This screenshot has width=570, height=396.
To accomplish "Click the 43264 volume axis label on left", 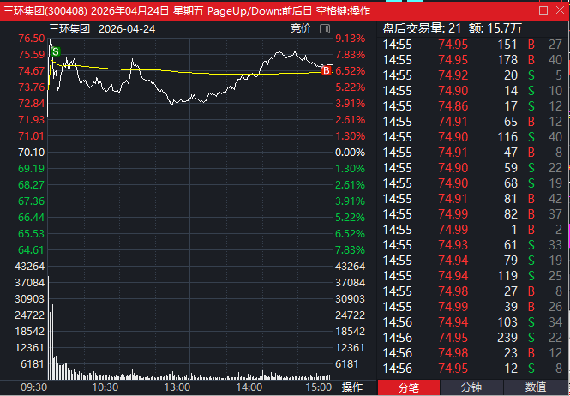I will pos(29,267).
